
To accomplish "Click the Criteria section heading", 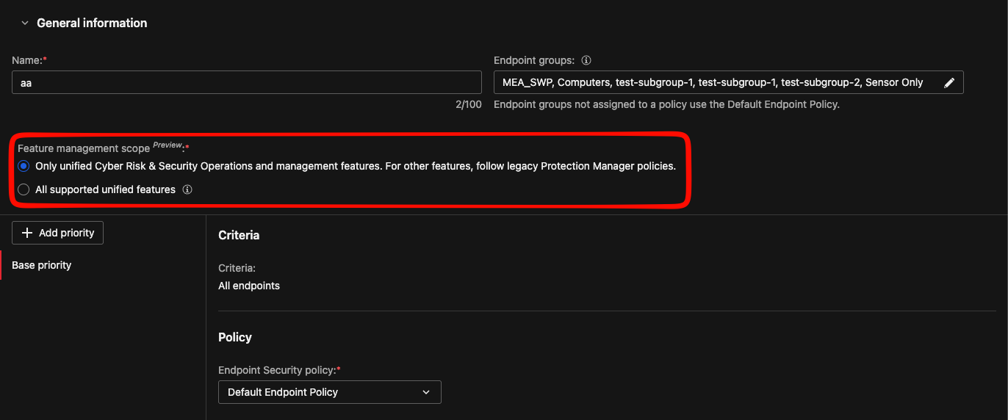I will pyautogui.click(x=239, y=235).
